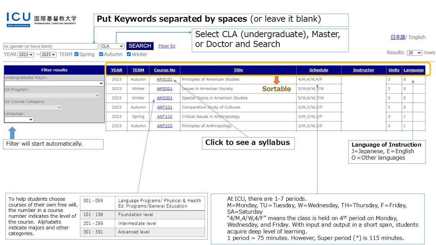The height and width of the screenshot is (245, 436).
Task: Sort by Instructor column header
Action: 363,70
